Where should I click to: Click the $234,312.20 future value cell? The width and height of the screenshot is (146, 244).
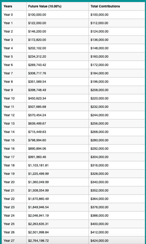click(37, 56)
